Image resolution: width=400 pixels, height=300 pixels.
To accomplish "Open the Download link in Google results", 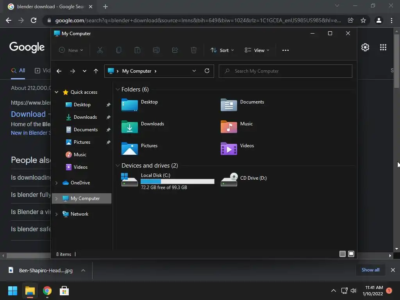I will click(x=28, y=114).
